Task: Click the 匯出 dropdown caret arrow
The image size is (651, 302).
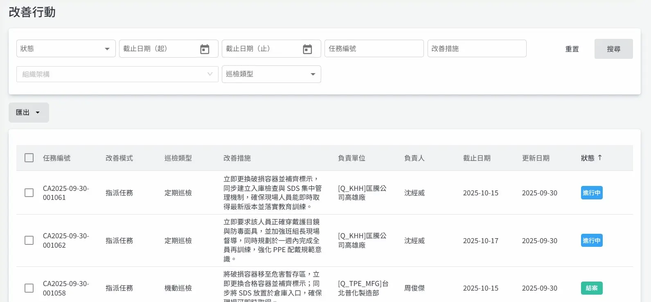Action: point(38,113)
